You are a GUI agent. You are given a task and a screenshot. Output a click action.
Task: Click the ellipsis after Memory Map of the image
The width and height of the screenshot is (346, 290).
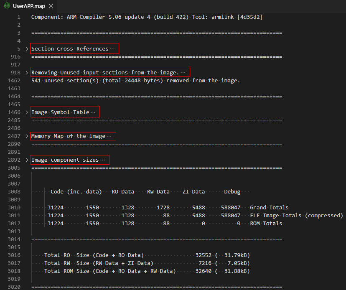[x=109, y=136]
